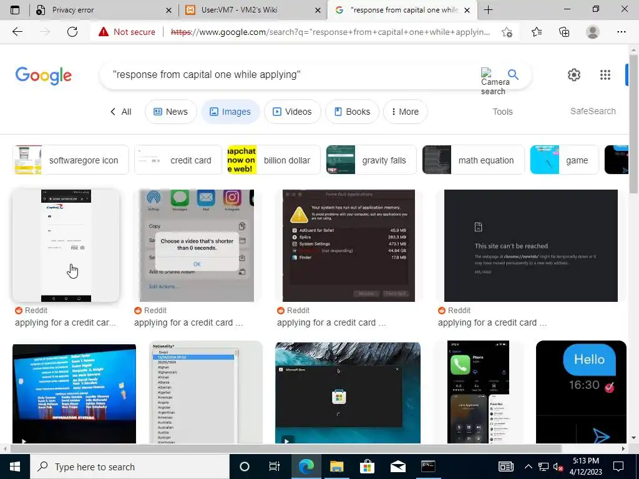The image size is (639, 479).
Task: Click the browser Back arrow
Action: tap(17, 32)
